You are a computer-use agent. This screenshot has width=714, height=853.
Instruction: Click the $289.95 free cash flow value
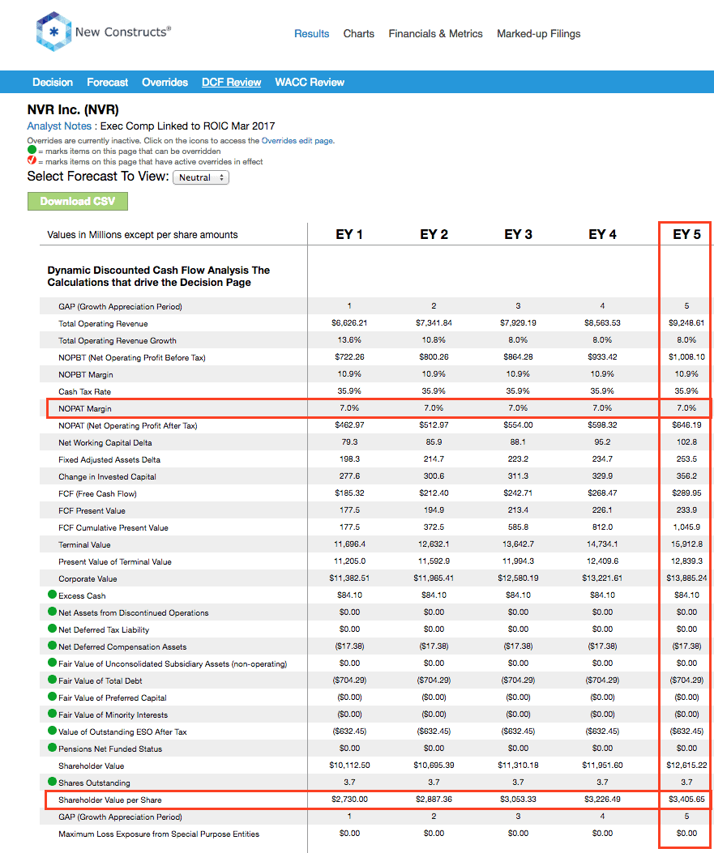(686, 493)
